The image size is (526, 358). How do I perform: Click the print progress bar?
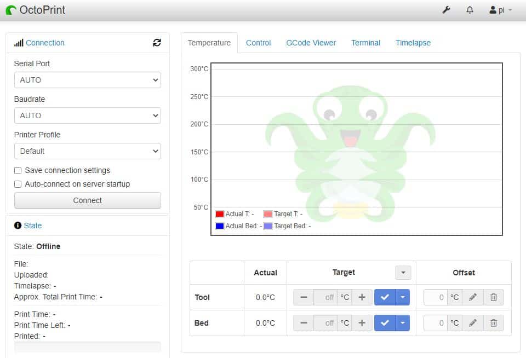(88, 347)
